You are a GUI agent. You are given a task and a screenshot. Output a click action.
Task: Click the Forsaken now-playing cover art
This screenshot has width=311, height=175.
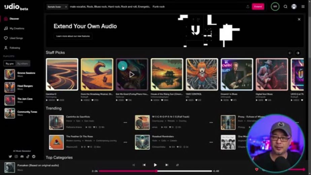click(10, 168)
